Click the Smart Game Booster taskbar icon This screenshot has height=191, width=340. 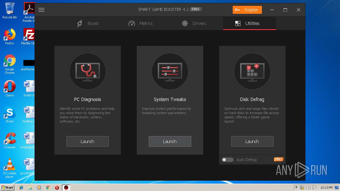point(66,188)
